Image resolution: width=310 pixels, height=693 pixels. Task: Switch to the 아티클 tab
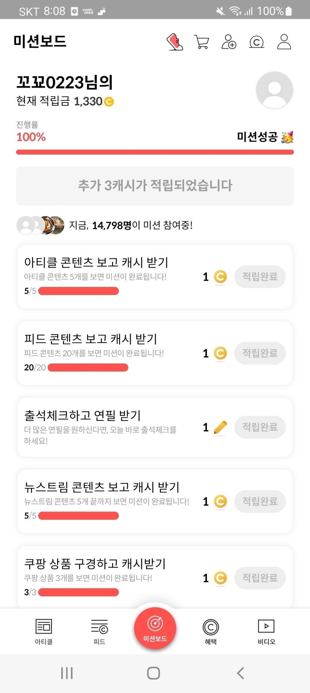[44, 632]
